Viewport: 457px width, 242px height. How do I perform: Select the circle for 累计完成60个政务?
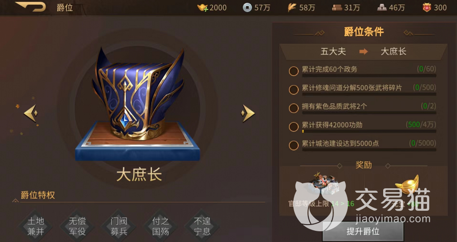[294, 71]
